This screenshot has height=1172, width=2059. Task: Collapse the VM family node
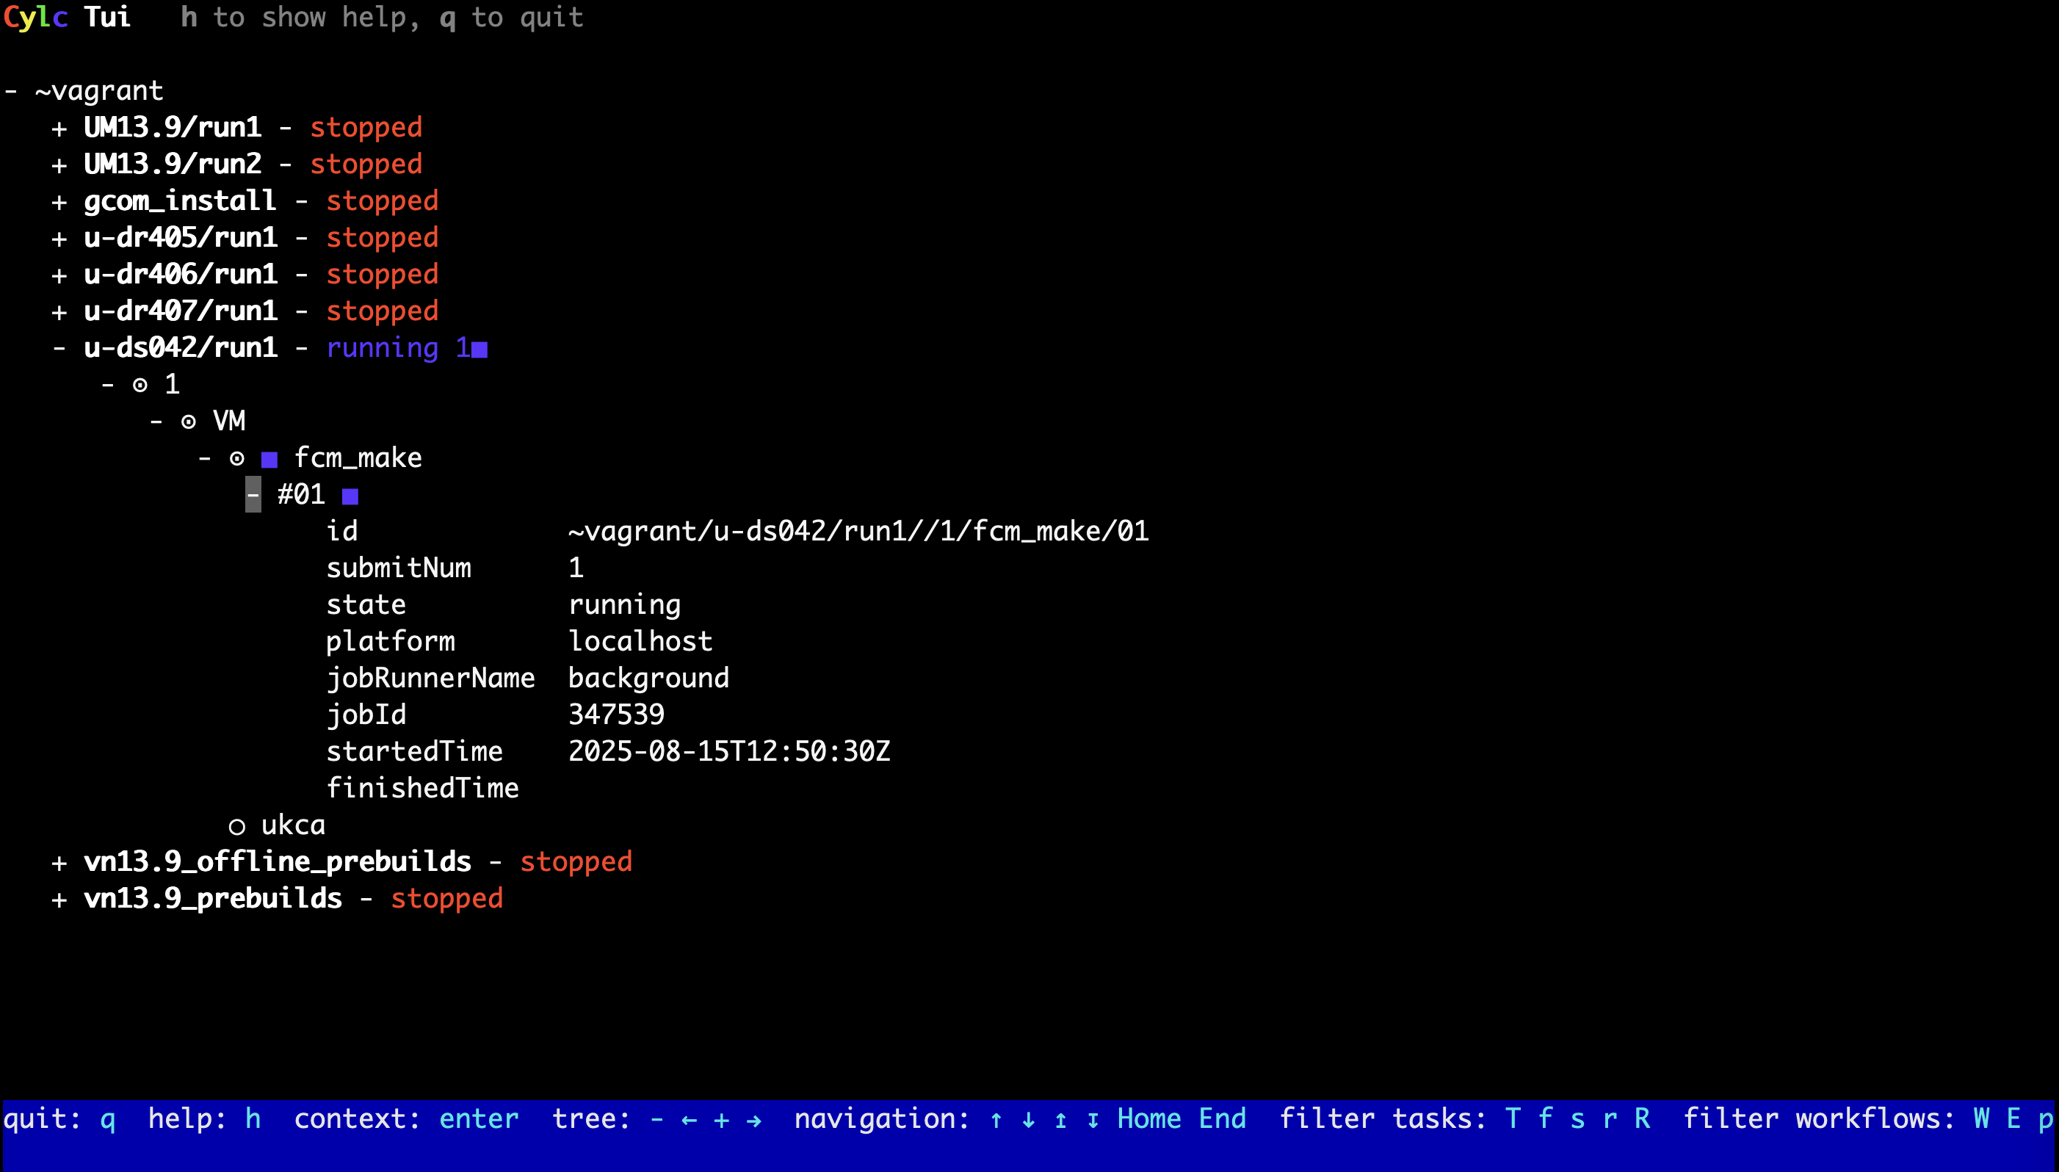(156, 422)
